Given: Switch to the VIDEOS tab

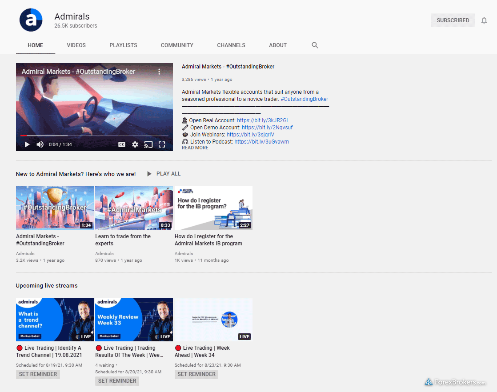Looking at the screenshot, I should click(76, 45).
